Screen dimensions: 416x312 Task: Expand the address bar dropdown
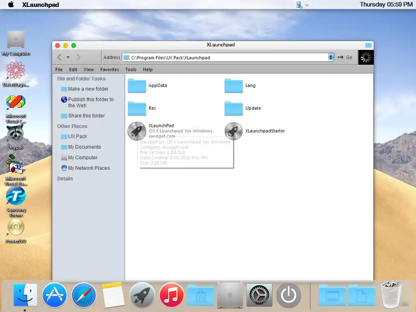pyautogui.click(x=331, y=57)
